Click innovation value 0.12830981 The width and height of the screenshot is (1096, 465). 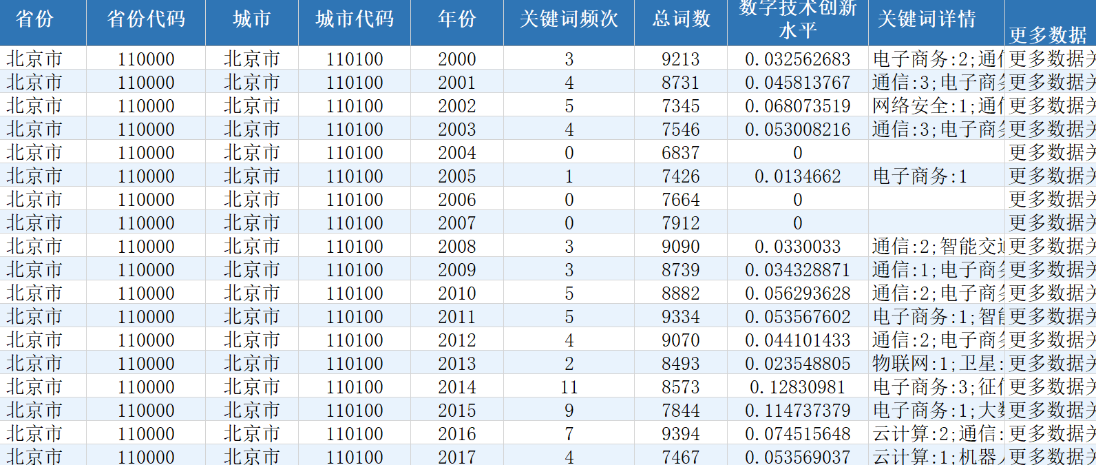[x=798, y=387]
